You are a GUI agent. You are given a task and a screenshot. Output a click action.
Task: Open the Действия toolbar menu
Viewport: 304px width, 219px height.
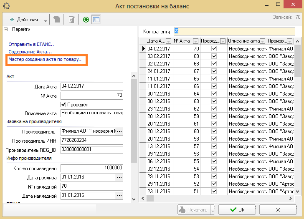(24, 20)
